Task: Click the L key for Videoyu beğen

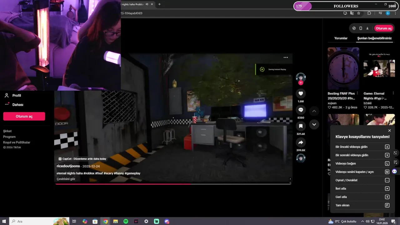Action: coord(387,163)
